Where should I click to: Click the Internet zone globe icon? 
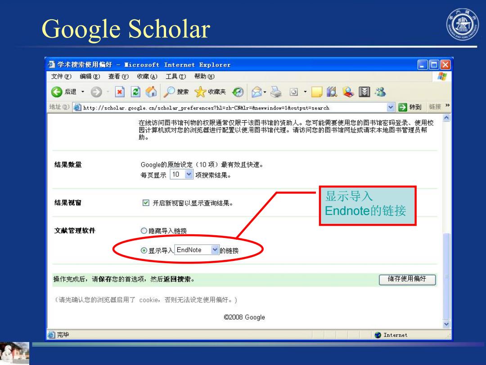pos(378,335)
